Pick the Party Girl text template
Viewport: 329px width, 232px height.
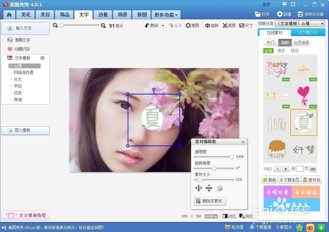(277, 68)
